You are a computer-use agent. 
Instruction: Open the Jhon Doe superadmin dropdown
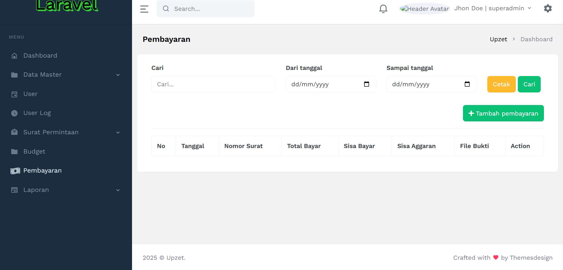(493, 8)
